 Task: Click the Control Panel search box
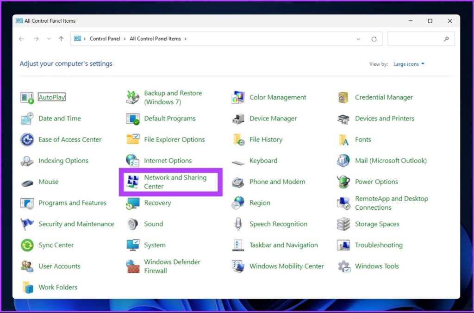(x=417, y=39)
